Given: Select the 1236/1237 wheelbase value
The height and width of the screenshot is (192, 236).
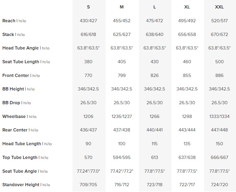Looking at the screenshot, I should 122,116.
